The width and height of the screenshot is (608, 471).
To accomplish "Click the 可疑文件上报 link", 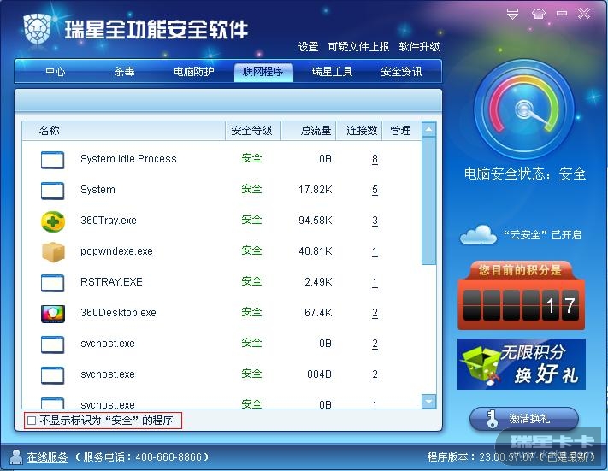I will [x=358, y=47].
